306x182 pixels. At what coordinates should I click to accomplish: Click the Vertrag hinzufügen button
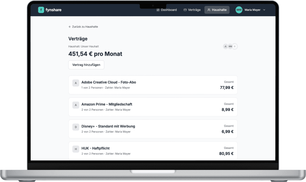86,65
